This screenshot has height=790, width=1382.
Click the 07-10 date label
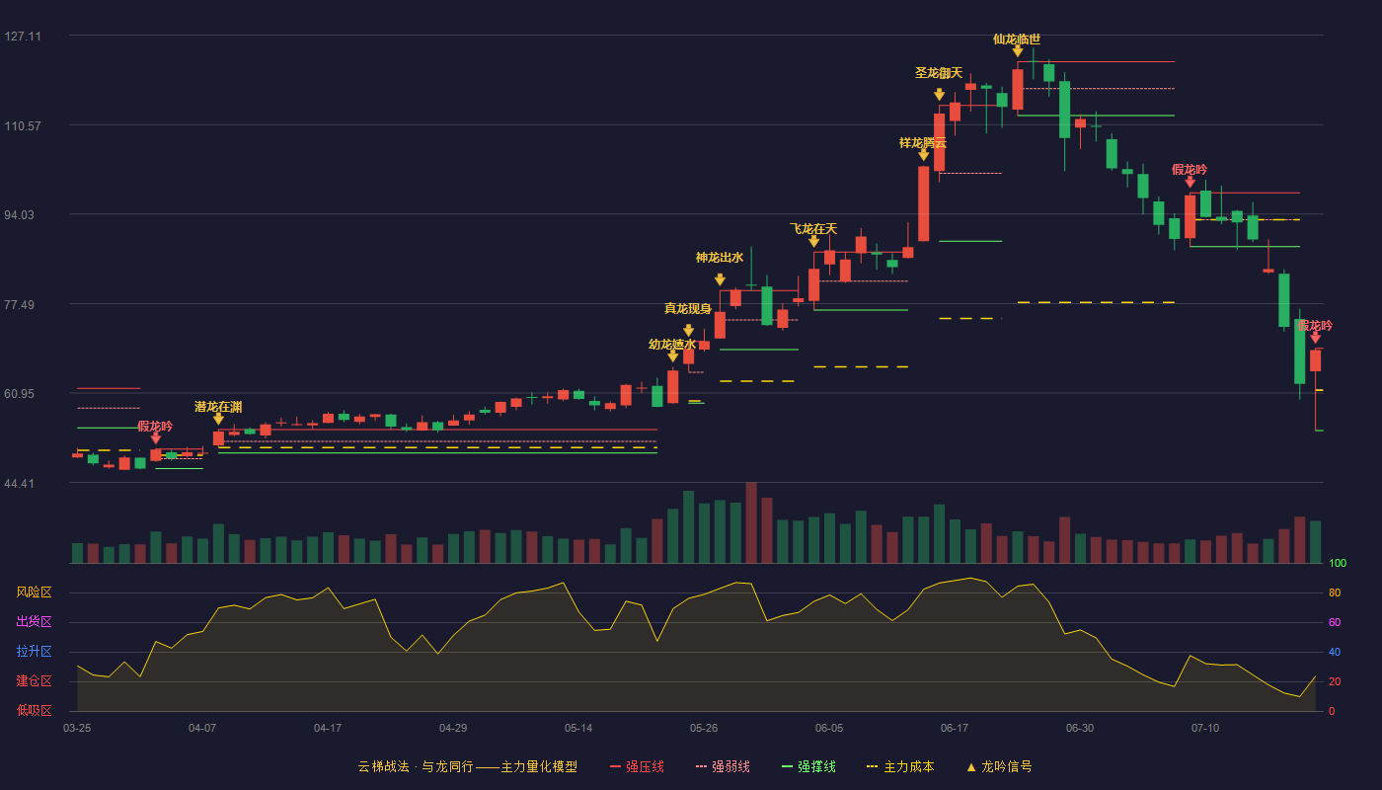pos(1205,728)
